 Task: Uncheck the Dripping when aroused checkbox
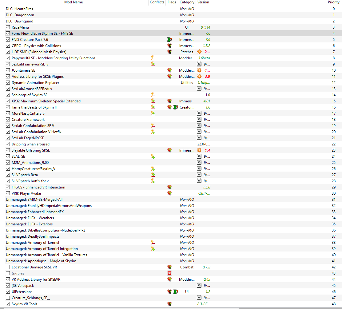click(8, 144)
